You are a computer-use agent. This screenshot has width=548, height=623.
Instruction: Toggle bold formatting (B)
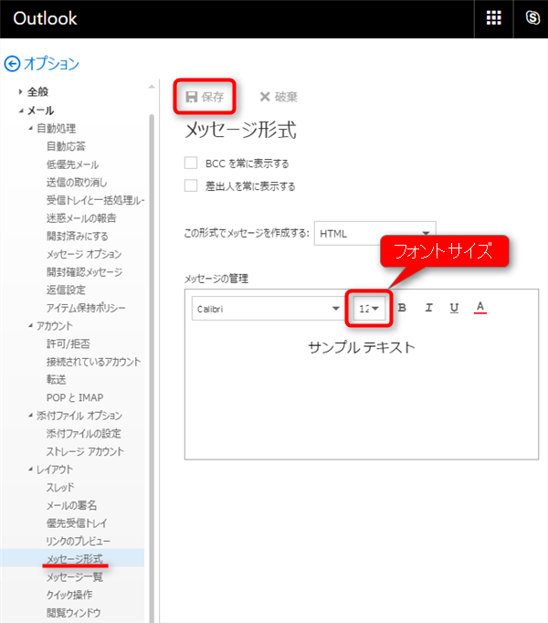coord(402,308)
